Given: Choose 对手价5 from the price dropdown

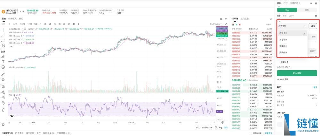Looking at the screenshot, I should click(283, 40).
